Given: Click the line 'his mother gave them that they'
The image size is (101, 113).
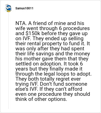Looking at the screenshot, I should pyautogui.click(x=52, y=59).
